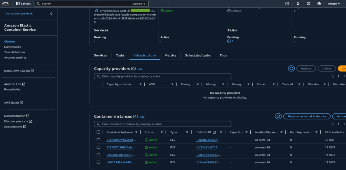Open Namespaces in sidebar

click(x=13, y=47)
